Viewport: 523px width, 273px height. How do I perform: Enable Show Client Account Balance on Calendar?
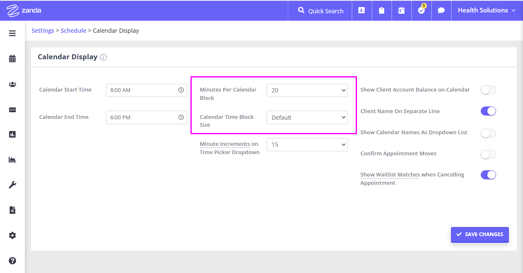(x=488, y=90)
